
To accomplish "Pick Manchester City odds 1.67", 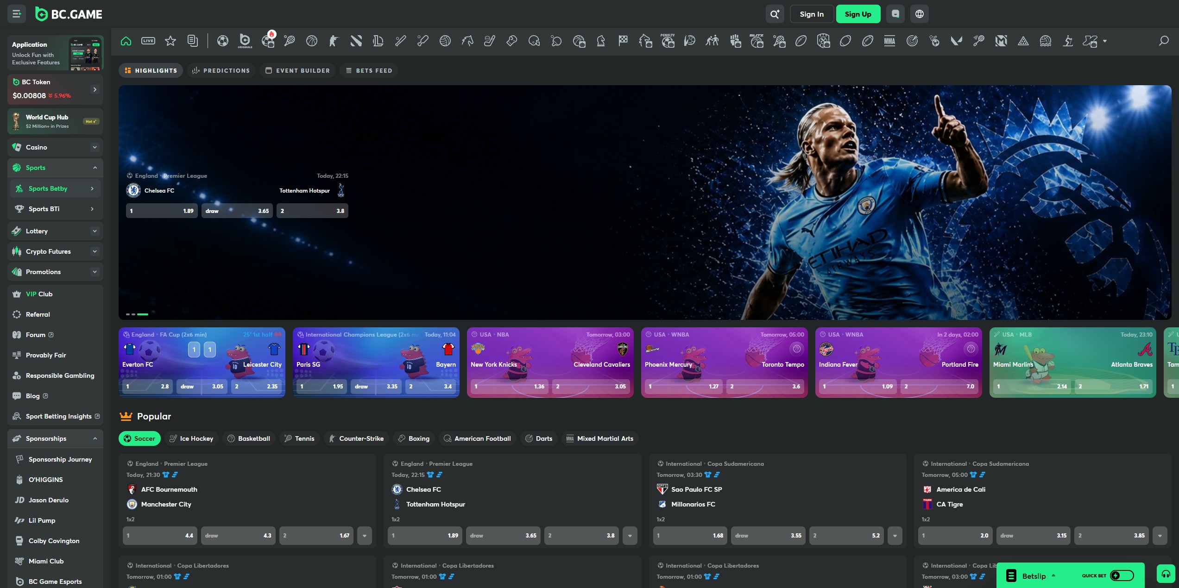I will (x=316, y=536).
